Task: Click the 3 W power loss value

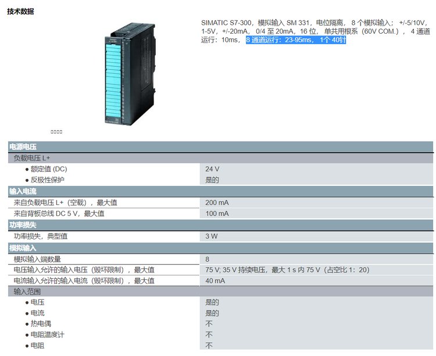Action: pyautogui.click(x=211, y=236)
